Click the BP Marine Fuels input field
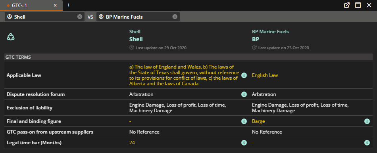 tap(138, 17)
